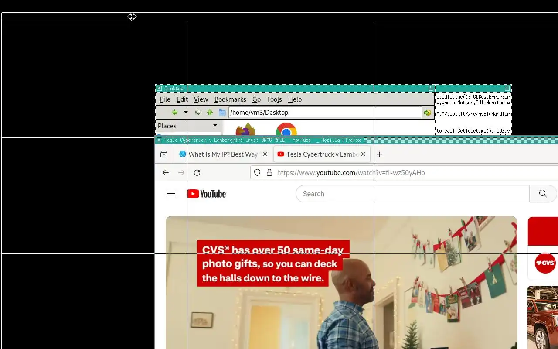
Task: Open the YouTube hamburger guide menu
Action: pyautogui.click(x=171, y=194)
